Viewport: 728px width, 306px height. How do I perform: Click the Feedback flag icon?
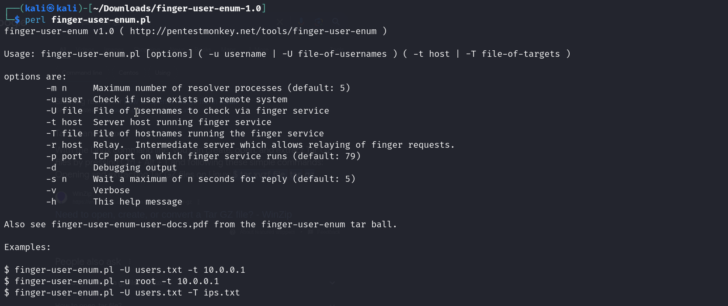pyautogui.click(x=311, y=232)
